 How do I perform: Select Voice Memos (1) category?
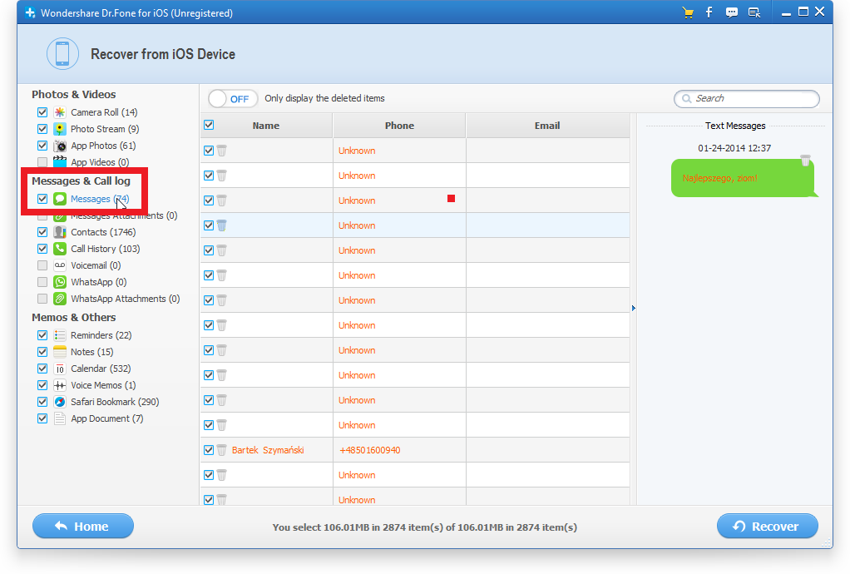103,385
